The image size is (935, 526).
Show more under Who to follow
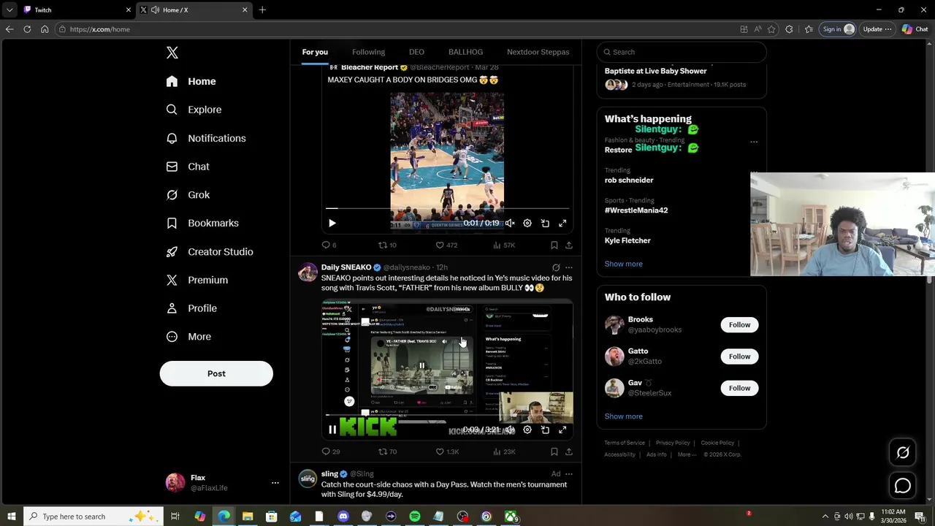(x=623, y=416)
